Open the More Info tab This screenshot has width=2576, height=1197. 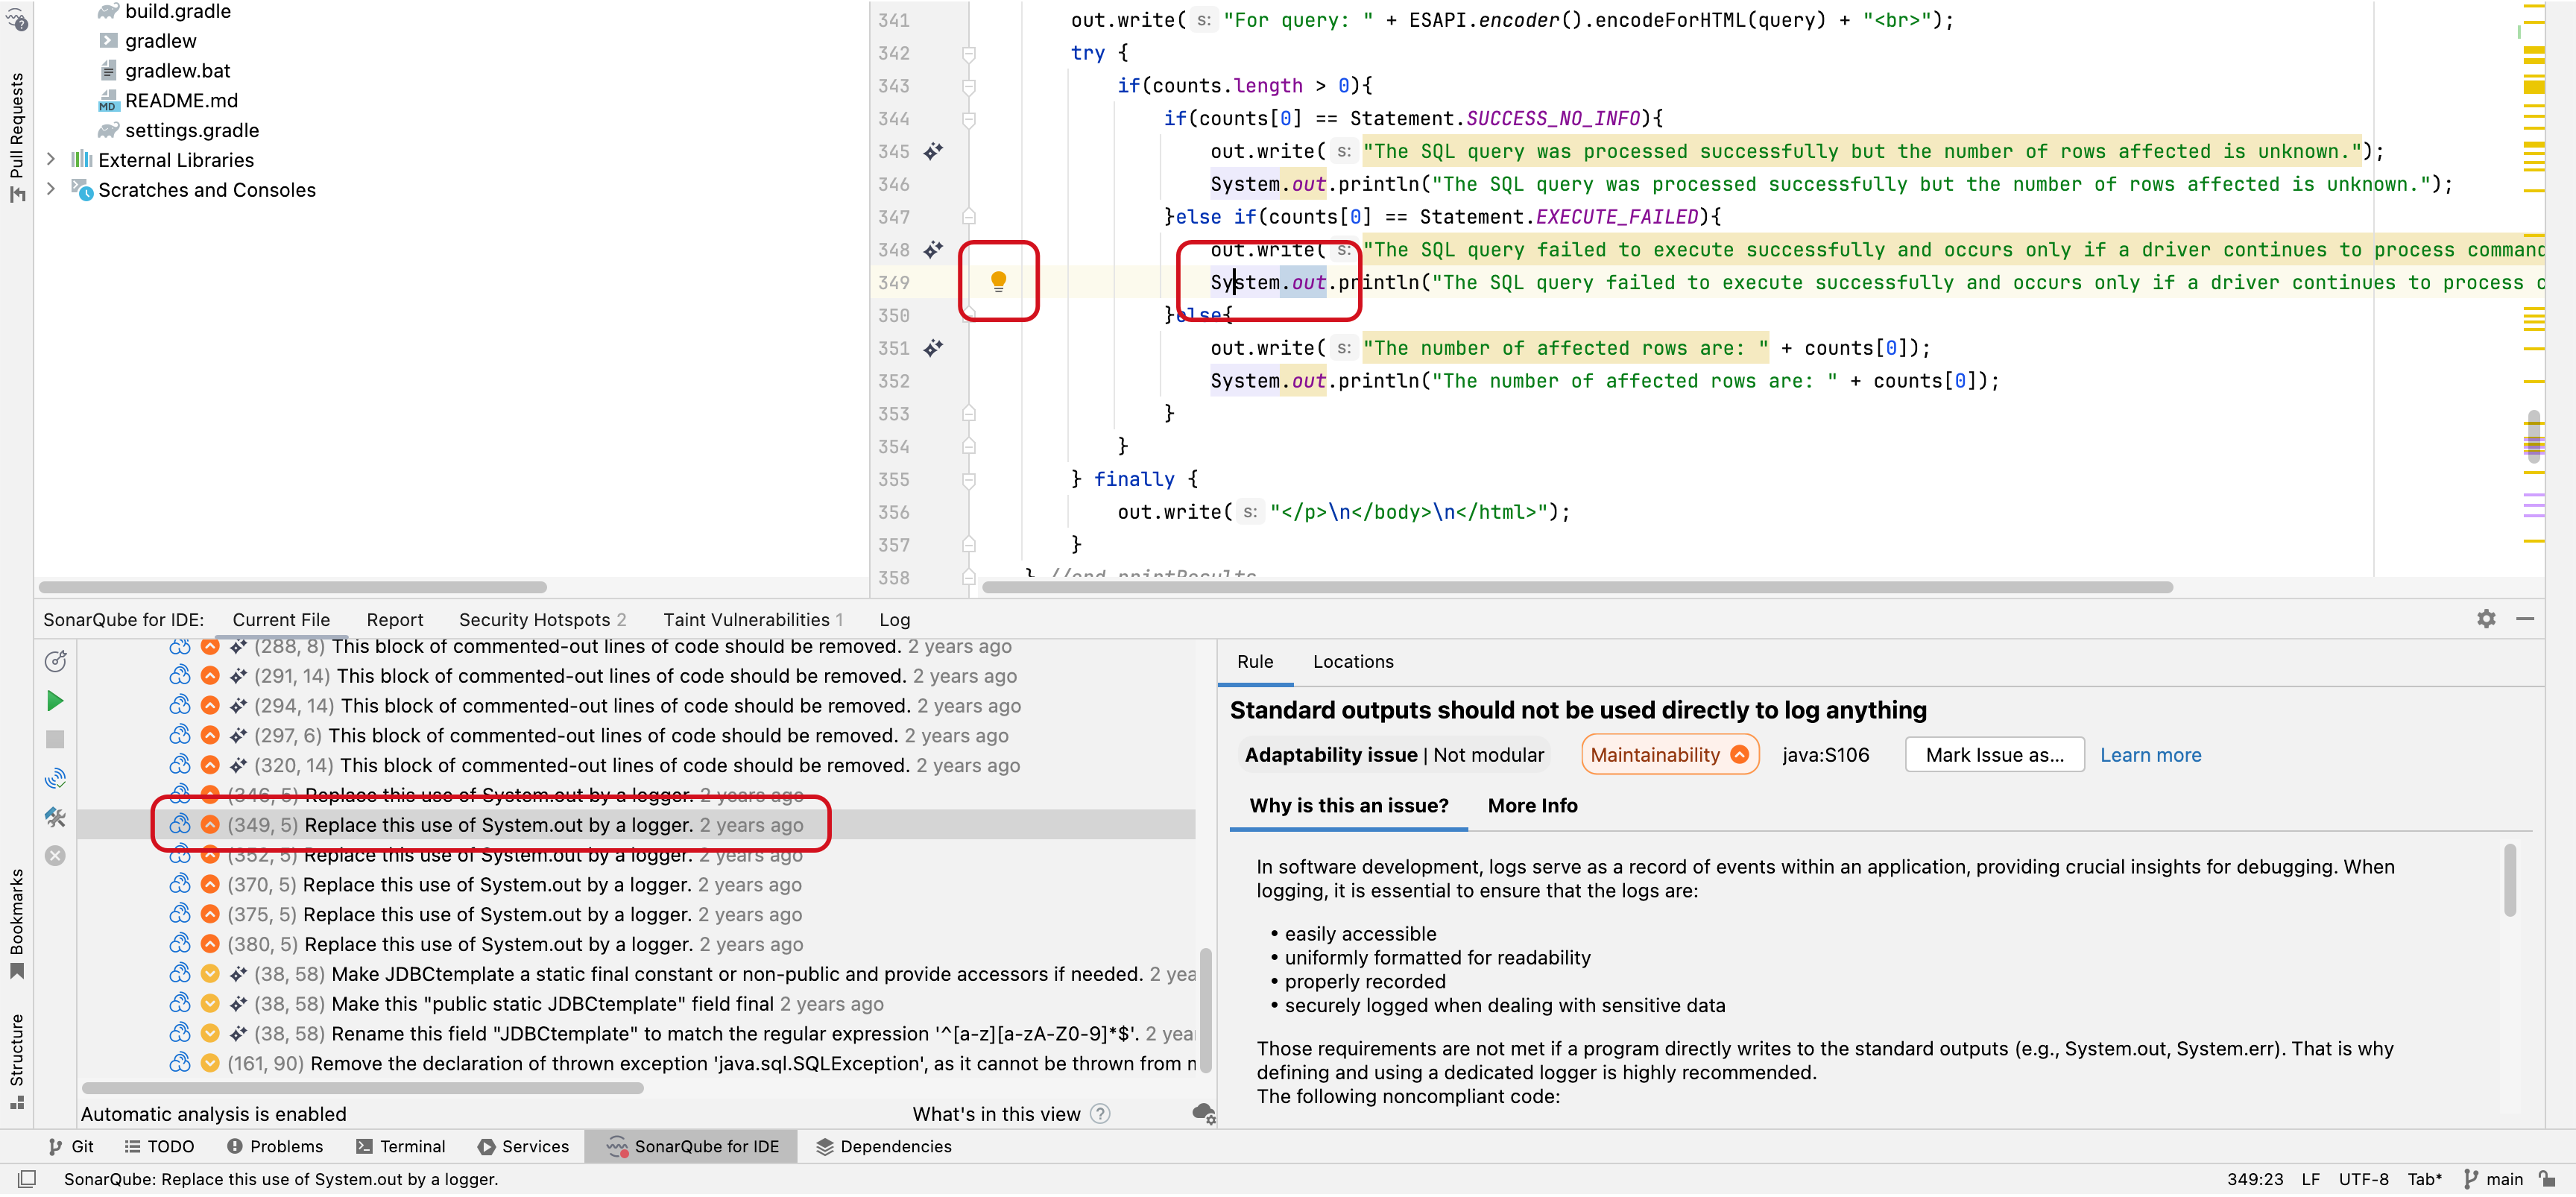[1532, 806]
